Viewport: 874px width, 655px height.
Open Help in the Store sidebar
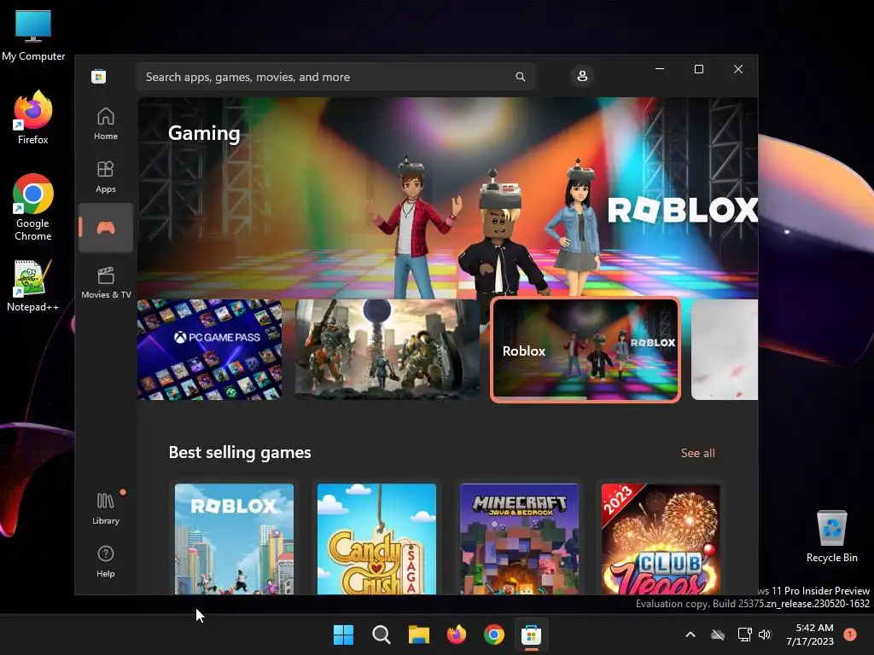point(105,561)
